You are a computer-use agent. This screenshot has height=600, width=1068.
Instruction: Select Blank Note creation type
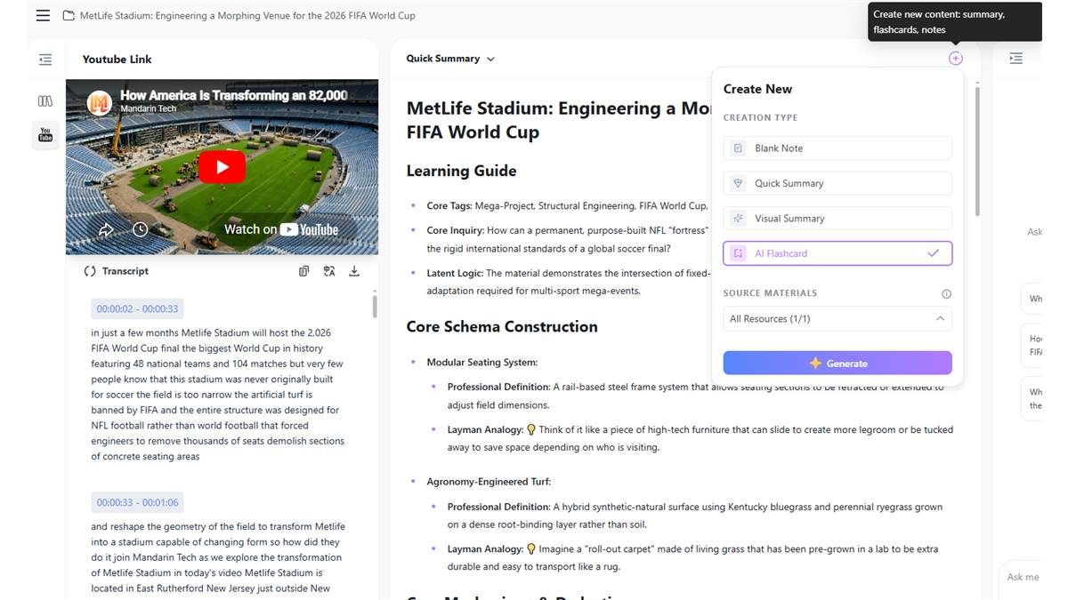837,148
